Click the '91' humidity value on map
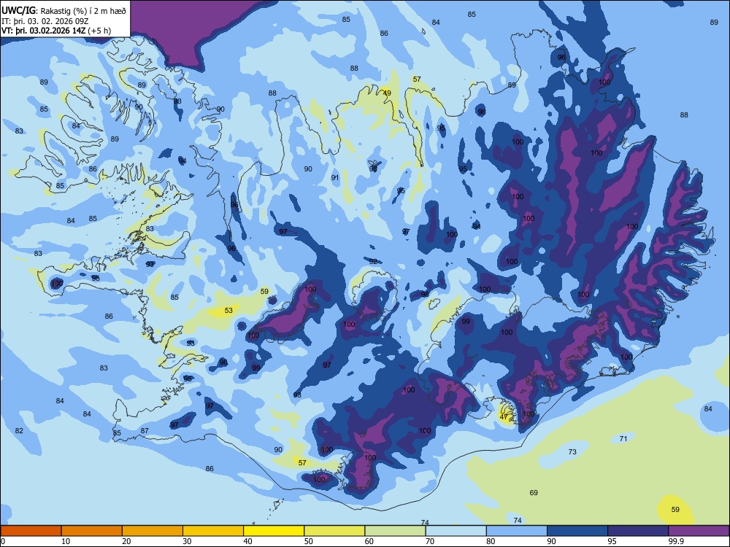Image resolution: width=730 pixels, height=547 pixels. (335, 178)
